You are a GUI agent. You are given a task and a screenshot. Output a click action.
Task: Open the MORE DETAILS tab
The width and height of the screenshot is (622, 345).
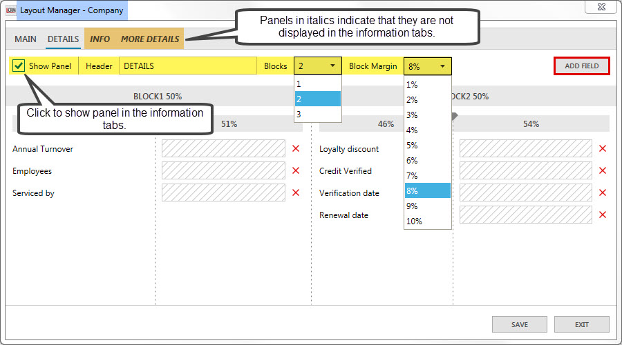pos(150,39)
